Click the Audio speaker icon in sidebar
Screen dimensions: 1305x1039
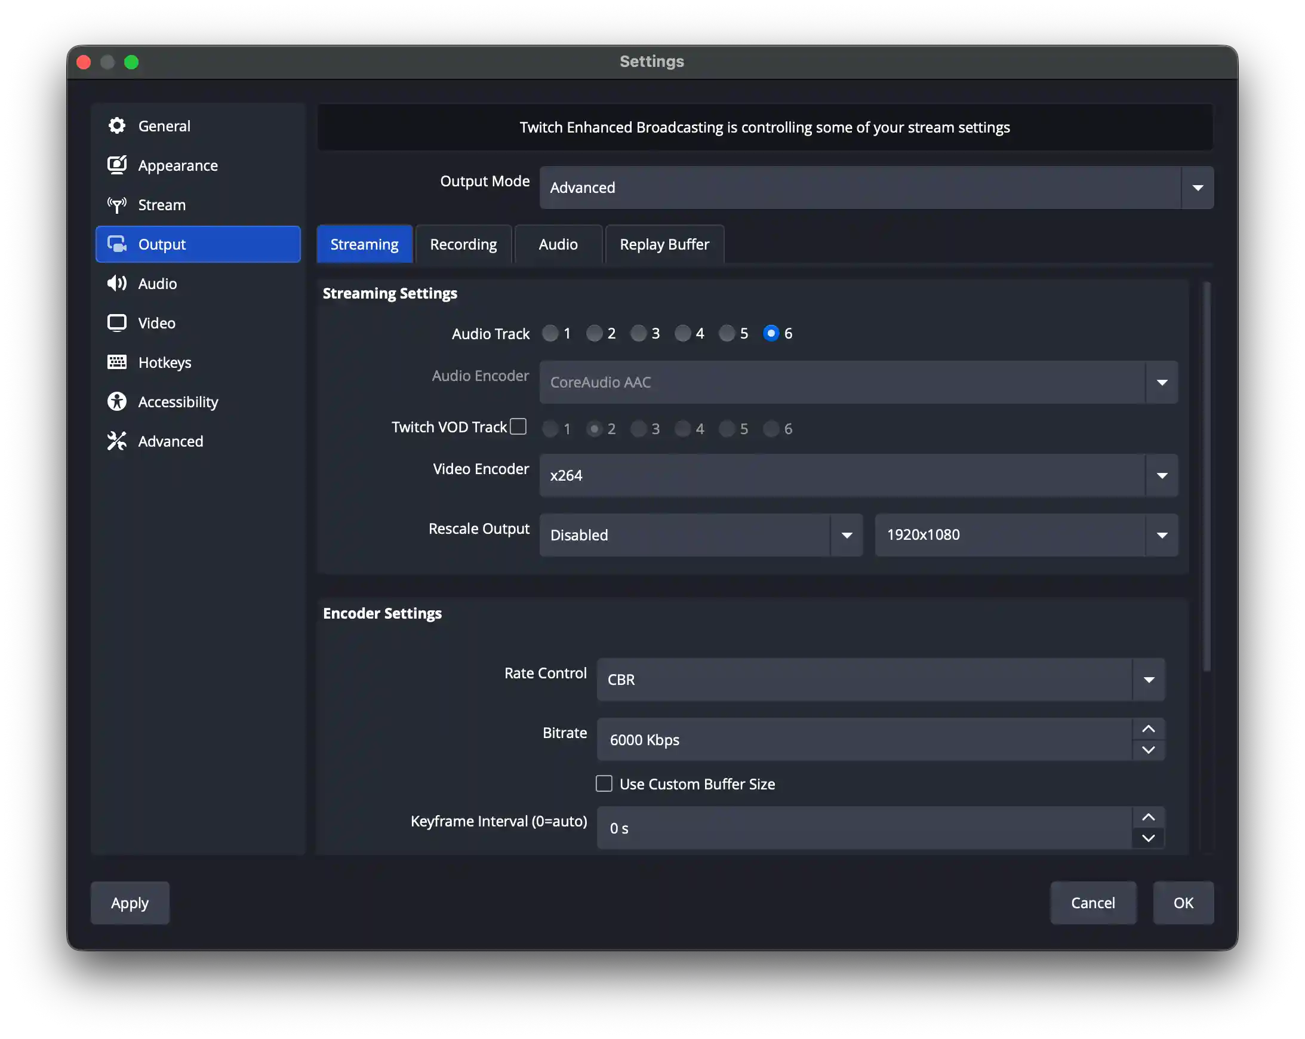coord(117,284)
